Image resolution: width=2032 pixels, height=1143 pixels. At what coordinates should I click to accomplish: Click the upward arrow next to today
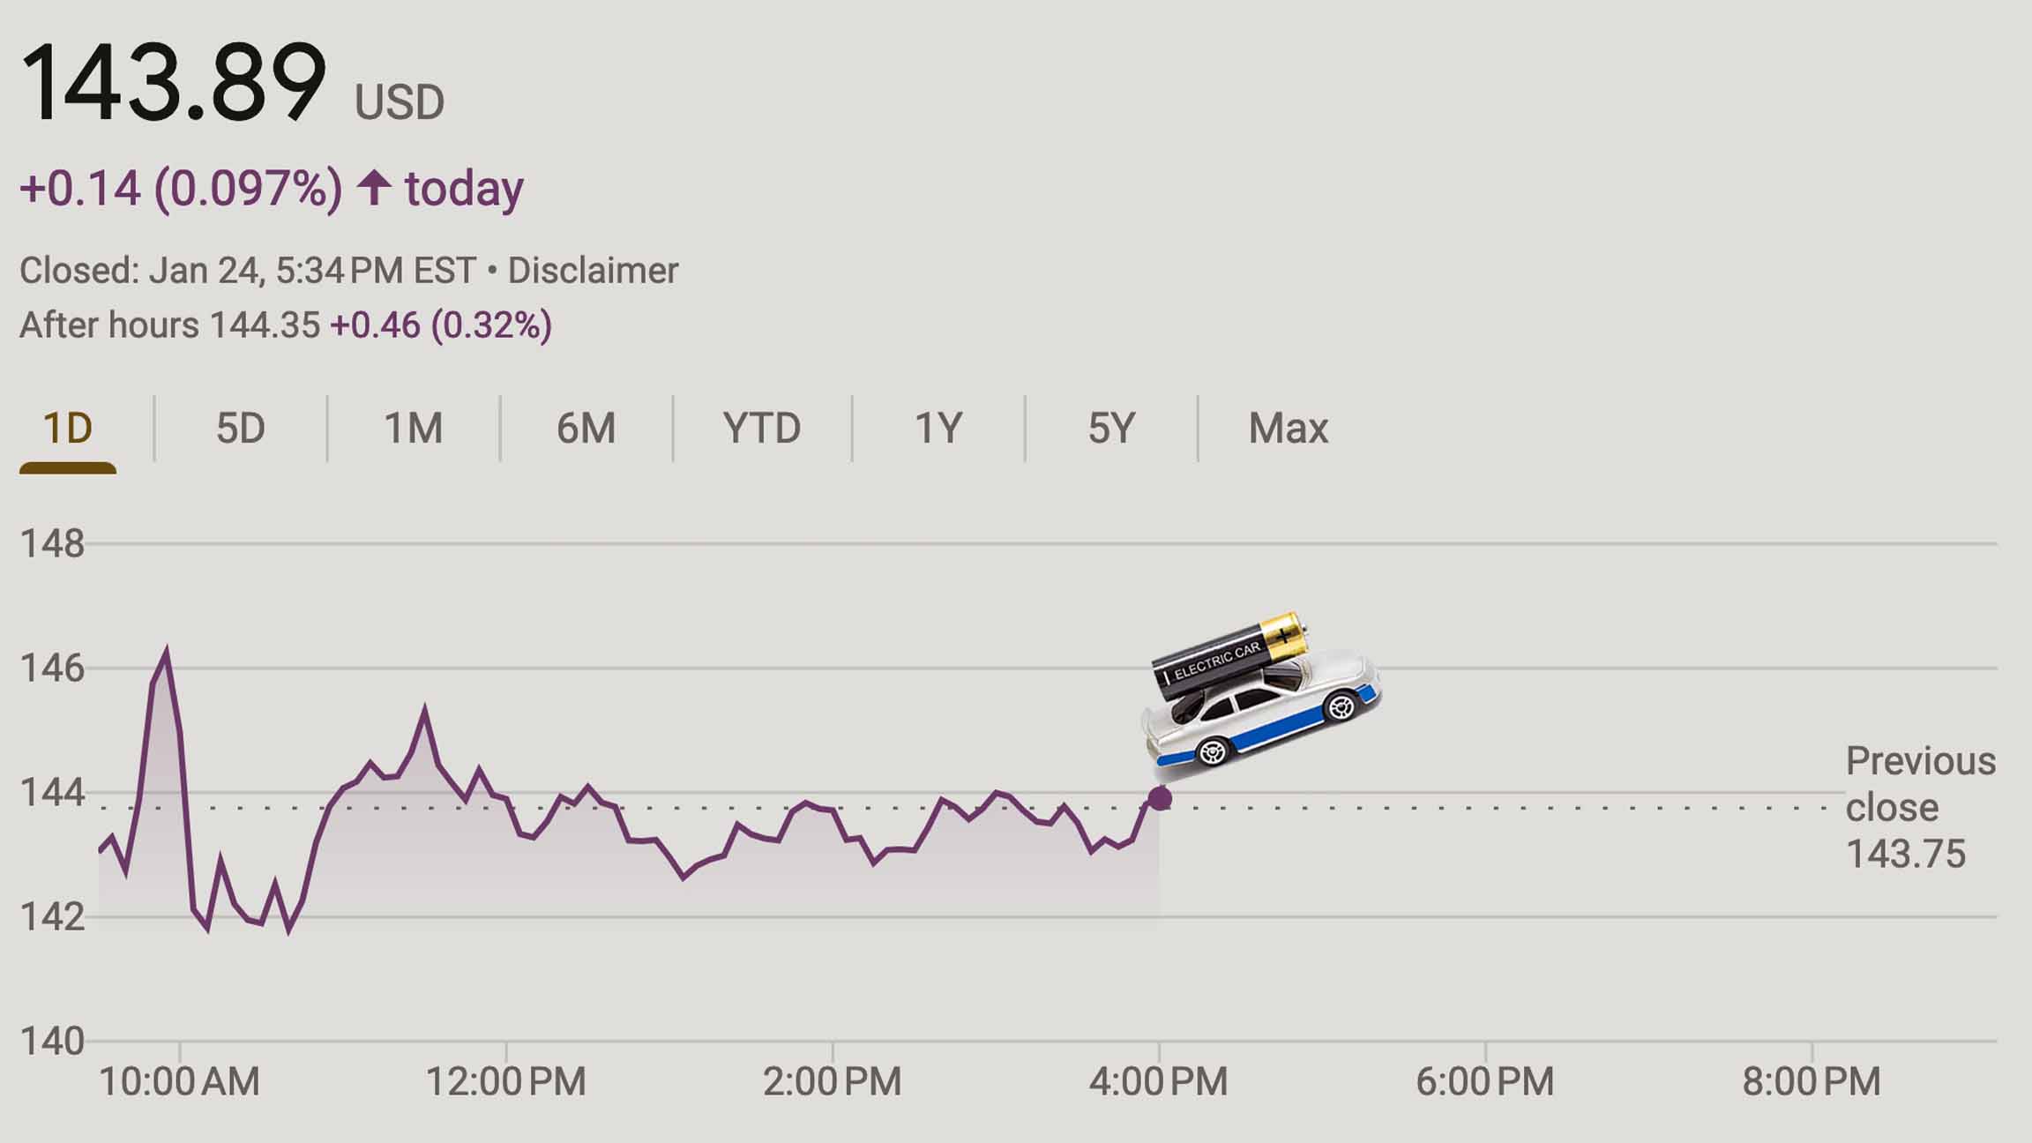(374, 187)
